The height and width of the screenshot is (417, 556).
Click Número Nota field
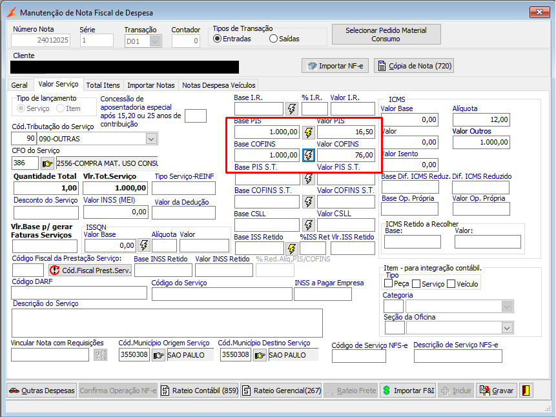click(x=41, y=41)
